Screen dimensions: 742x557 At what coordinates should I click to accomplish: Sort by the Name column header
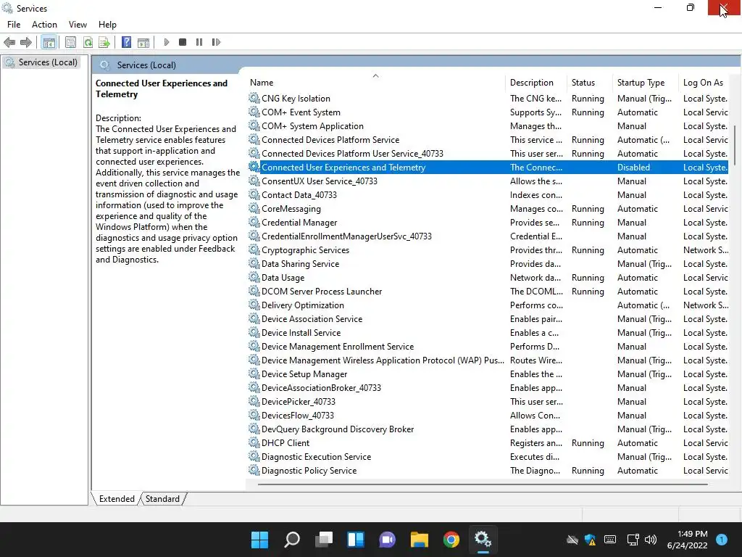coord(376,83)
